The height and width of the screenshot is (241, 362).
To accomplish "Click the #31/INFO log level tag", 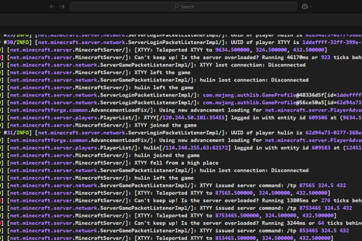I will pos(17,131).
